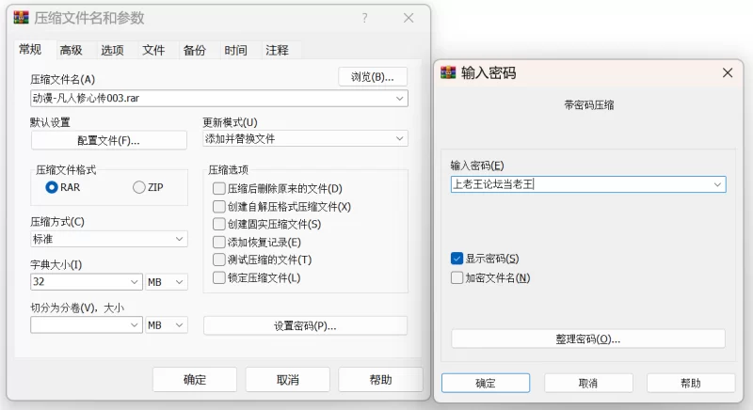
Task: Open the password history dropdown arrow
Action: (718, 184)
